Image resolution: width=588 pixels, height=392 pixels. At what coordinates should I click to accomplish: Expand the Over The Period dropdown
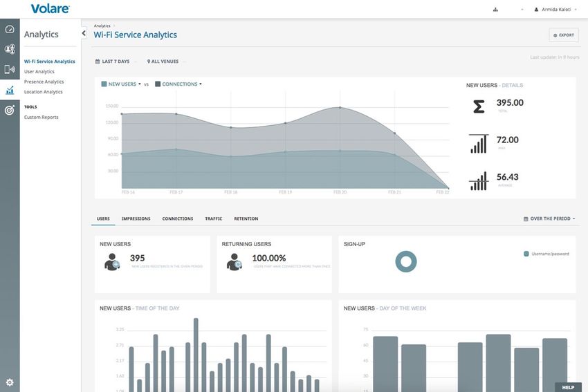click(550, 218)
